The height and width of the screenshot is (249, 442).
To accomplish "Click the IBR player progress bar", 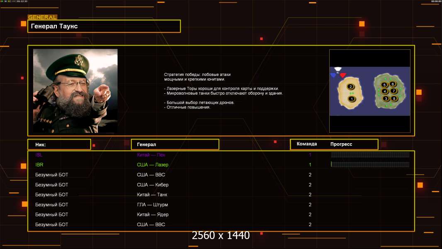I will point(370,165).
